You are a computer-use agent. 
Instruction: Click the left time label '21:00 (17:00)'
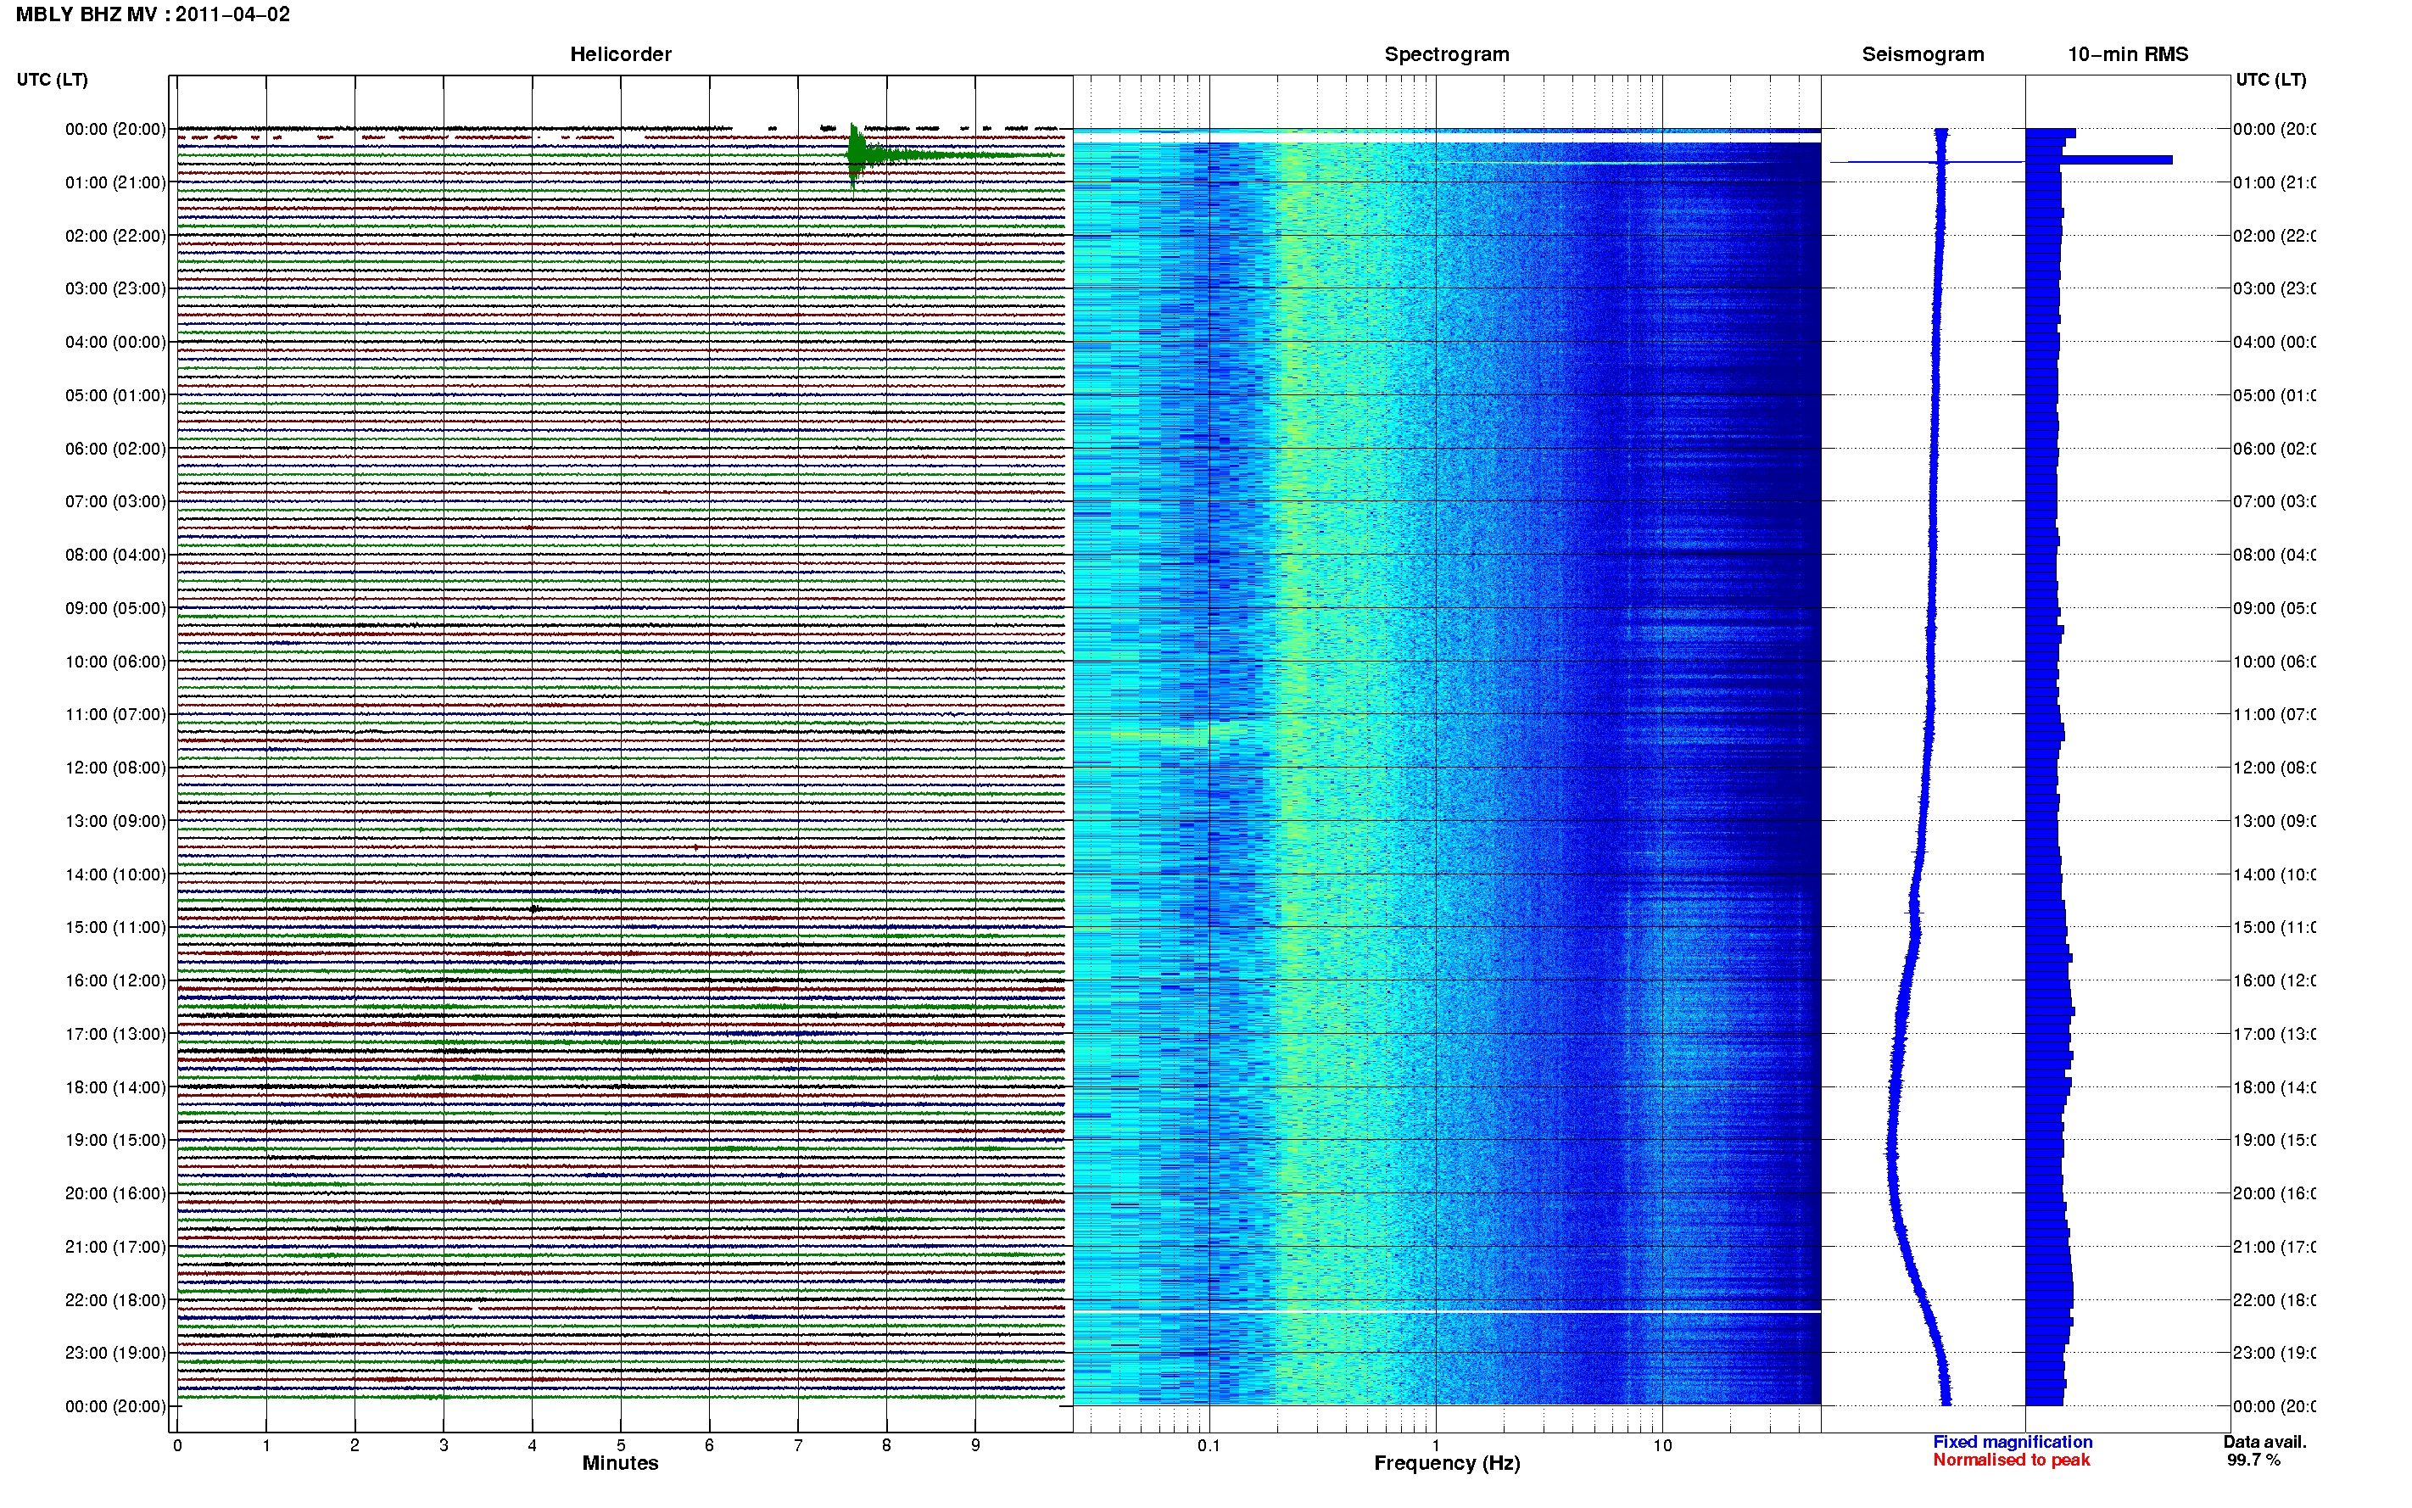pos(115,1248)
